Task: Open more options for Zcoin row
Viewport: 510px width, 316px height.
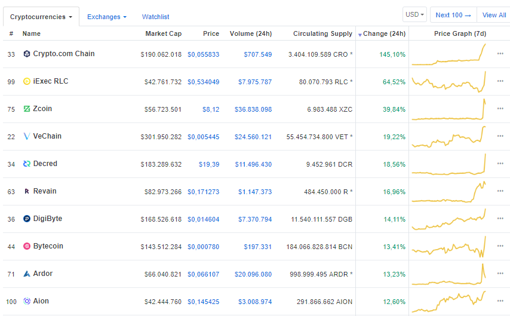Action: point(500,108)
